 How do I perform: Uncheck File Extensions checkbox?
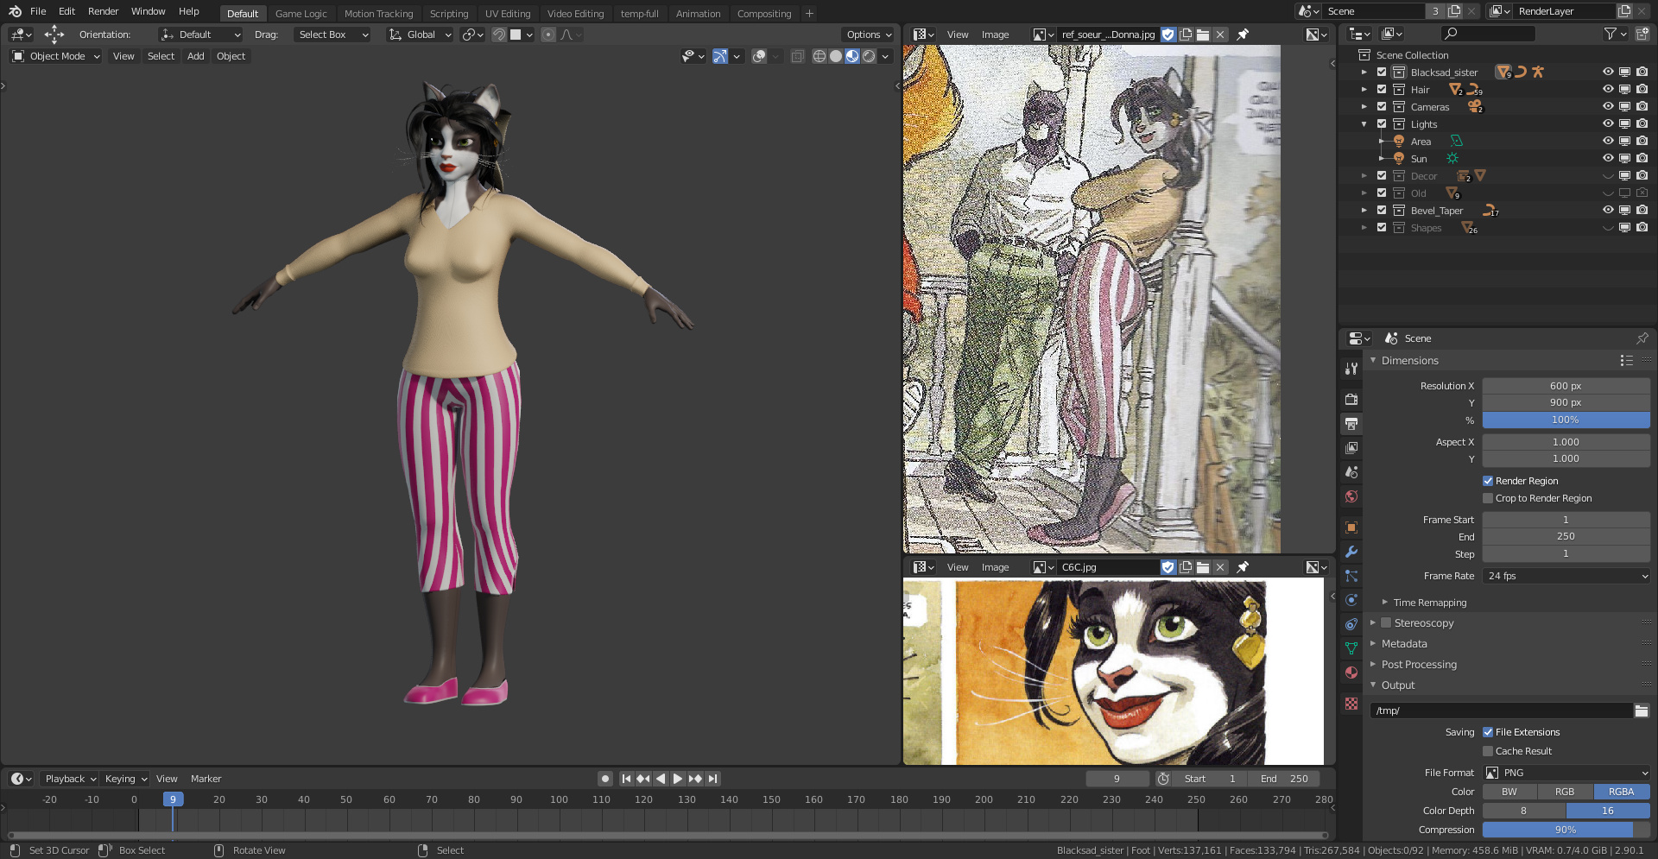1488,732
